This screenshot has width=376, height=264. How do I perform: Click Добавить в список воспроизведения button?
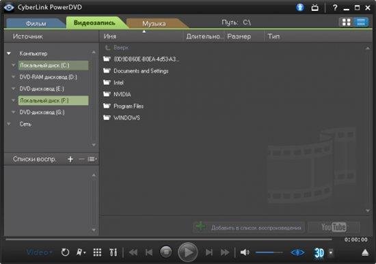click(249, 227)
